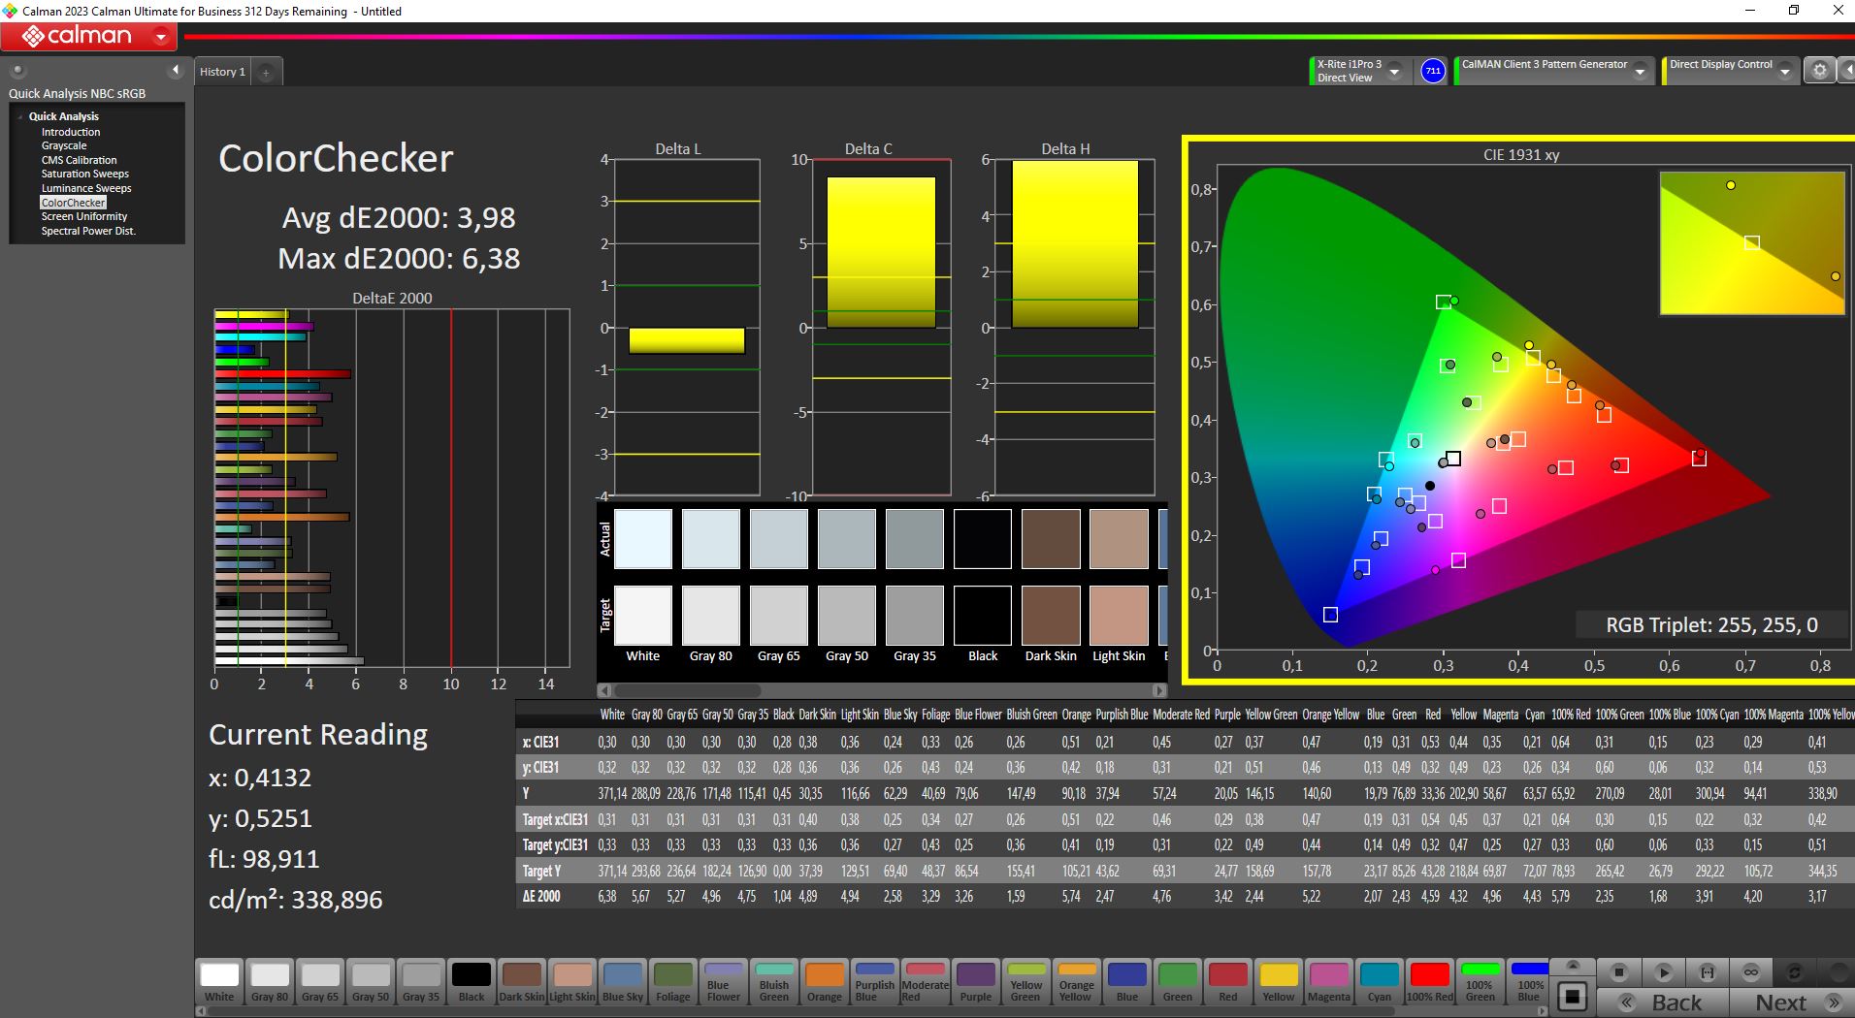
Task: Open the Direct Display Control dropdown
Action: (x=1785, y=72)
